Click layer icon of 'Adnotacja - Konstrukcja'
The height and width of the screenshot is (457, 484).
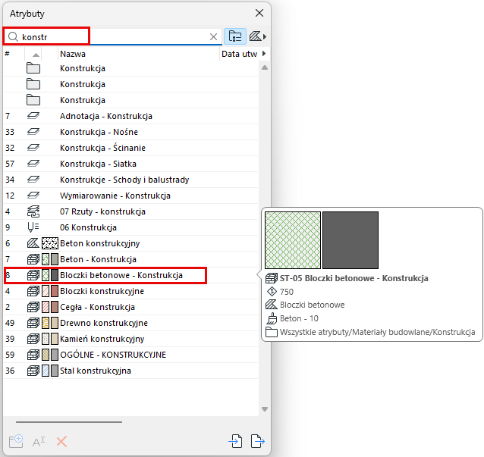coord(33,116)
